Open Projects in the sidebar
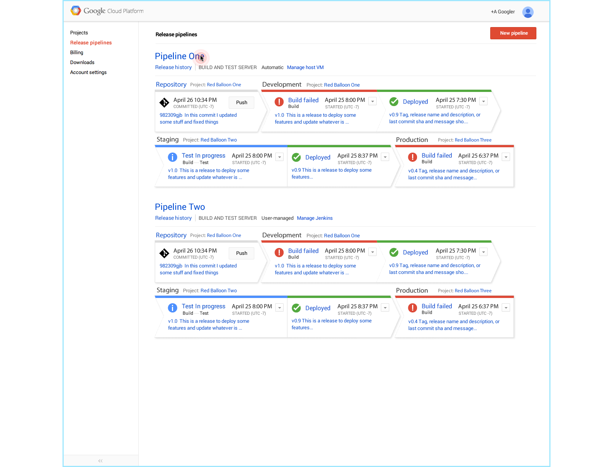 tap(79, 33)
